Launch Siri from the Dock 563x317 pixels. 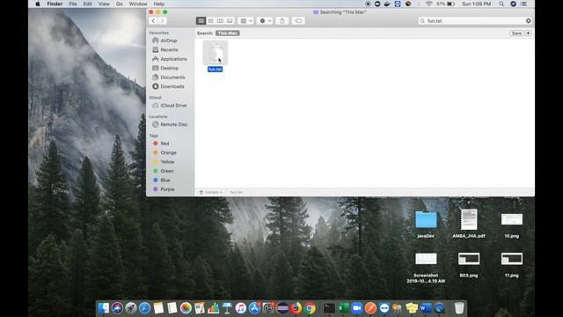point(117,308)
